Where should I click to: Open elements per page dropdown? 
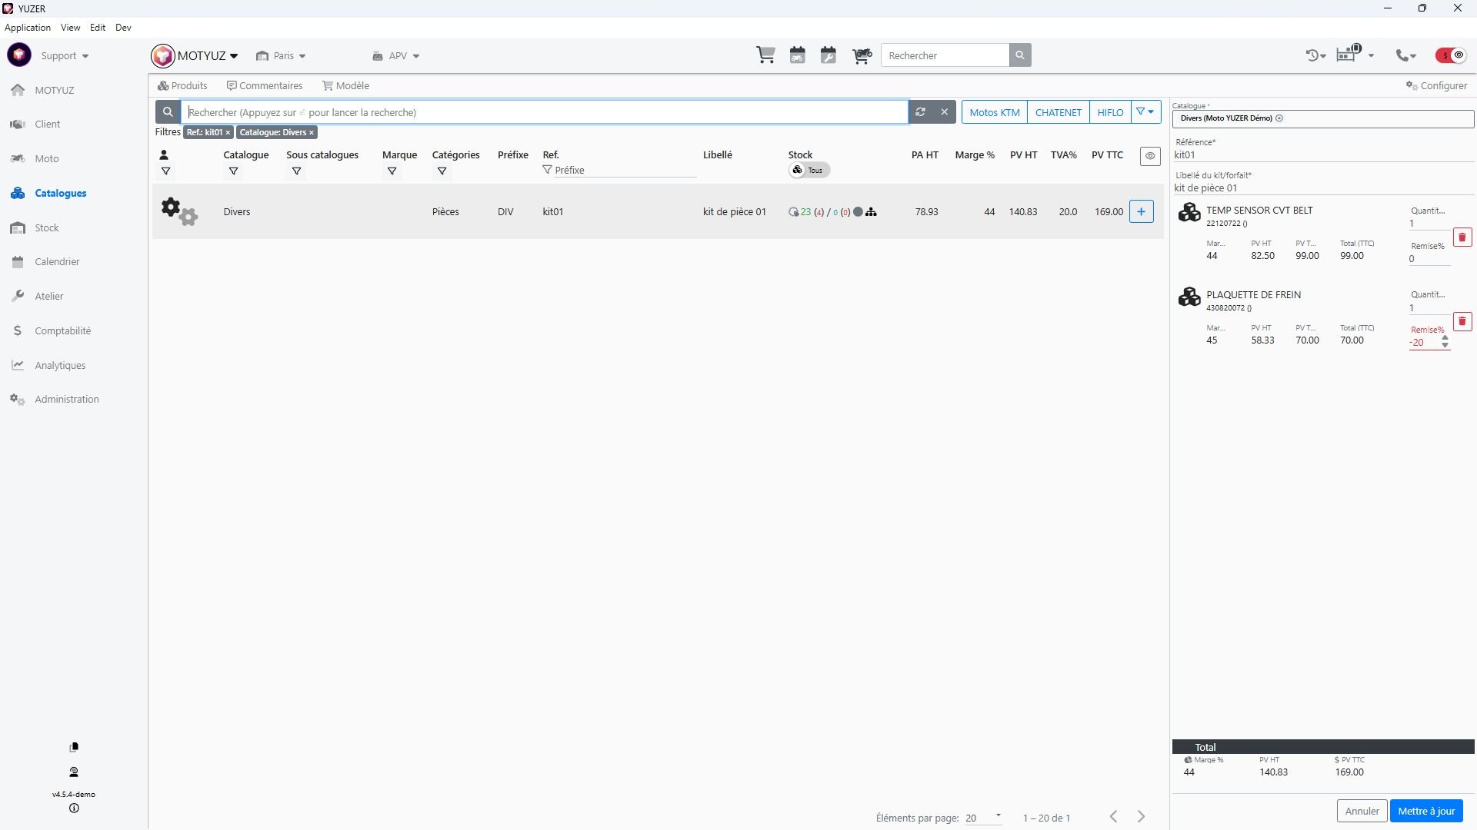[x=984, y=817]
